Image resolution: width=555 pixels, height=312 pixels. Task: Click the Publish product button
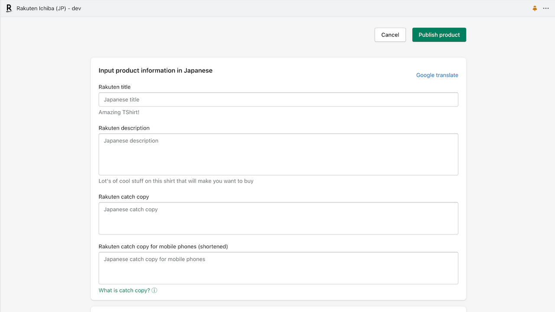coord(439,35)
